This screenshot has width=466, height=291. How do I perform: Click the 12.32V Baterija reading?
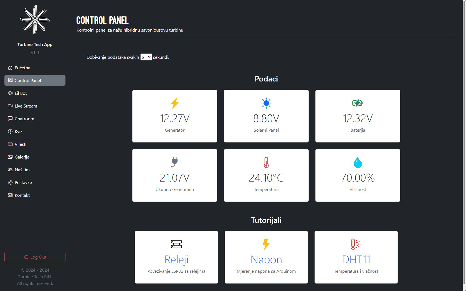(358, 118)
